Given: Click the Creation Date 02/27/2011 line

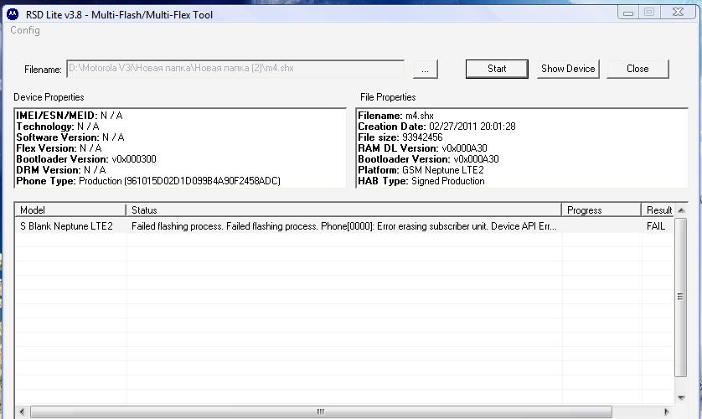Looking at the screenshot, I should (436, 127).
